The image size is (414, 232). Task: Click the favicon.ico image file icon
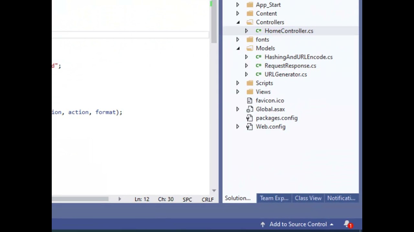tap(249, 101)
